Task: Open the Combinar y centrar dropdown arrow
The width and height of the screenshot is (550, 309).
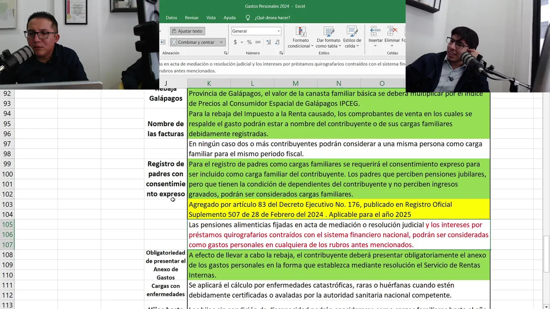Action: 221,42
